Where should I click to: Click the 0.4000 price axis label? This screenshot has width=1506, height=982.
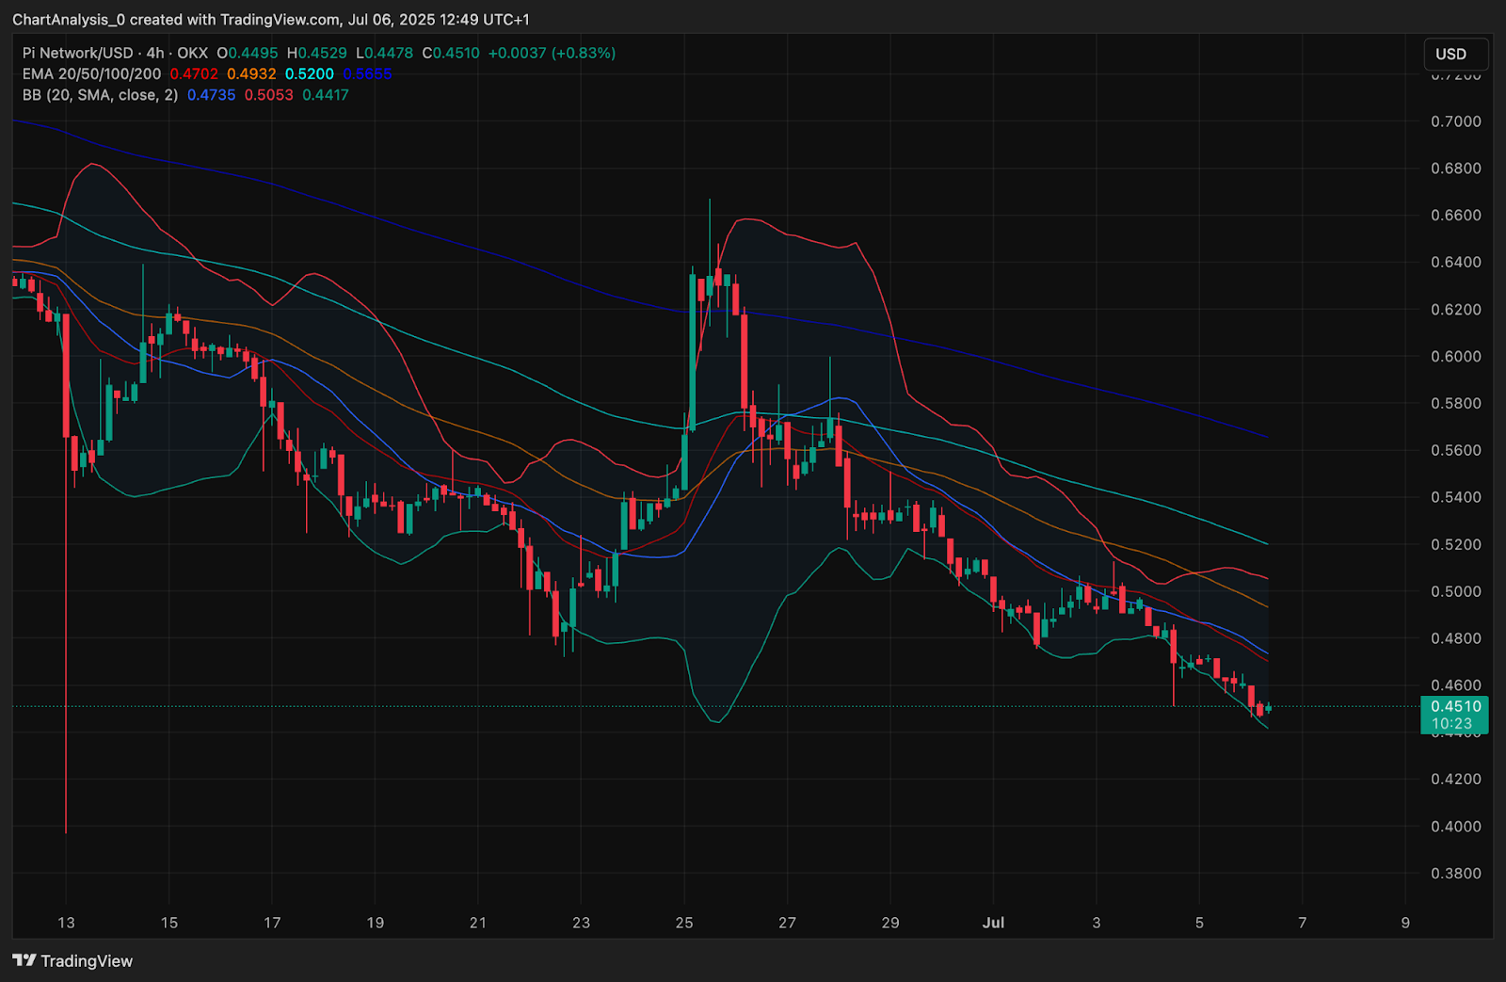point(1455,827)
